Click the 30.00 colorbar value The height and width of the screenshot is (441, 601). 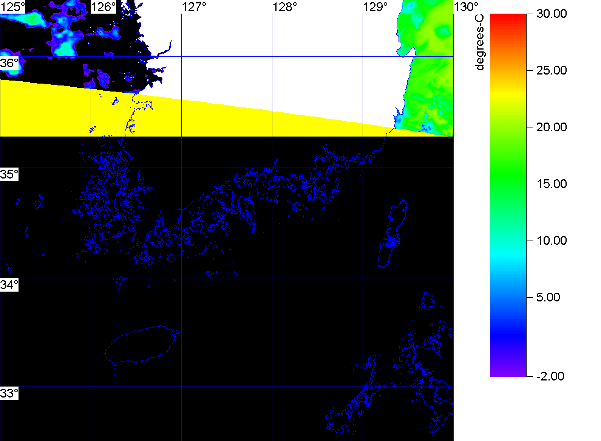[x=552, y=14]
